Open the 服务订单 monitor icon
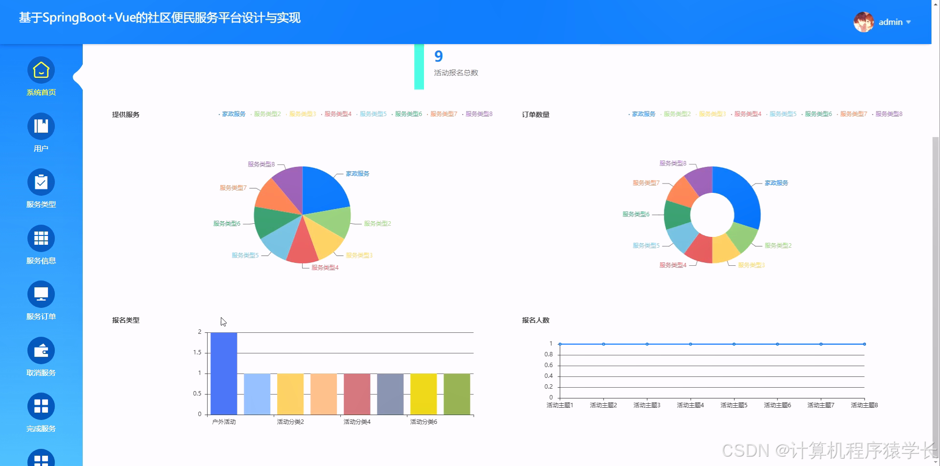The height and width of the screenshot is (466, 940). [41, 295]
